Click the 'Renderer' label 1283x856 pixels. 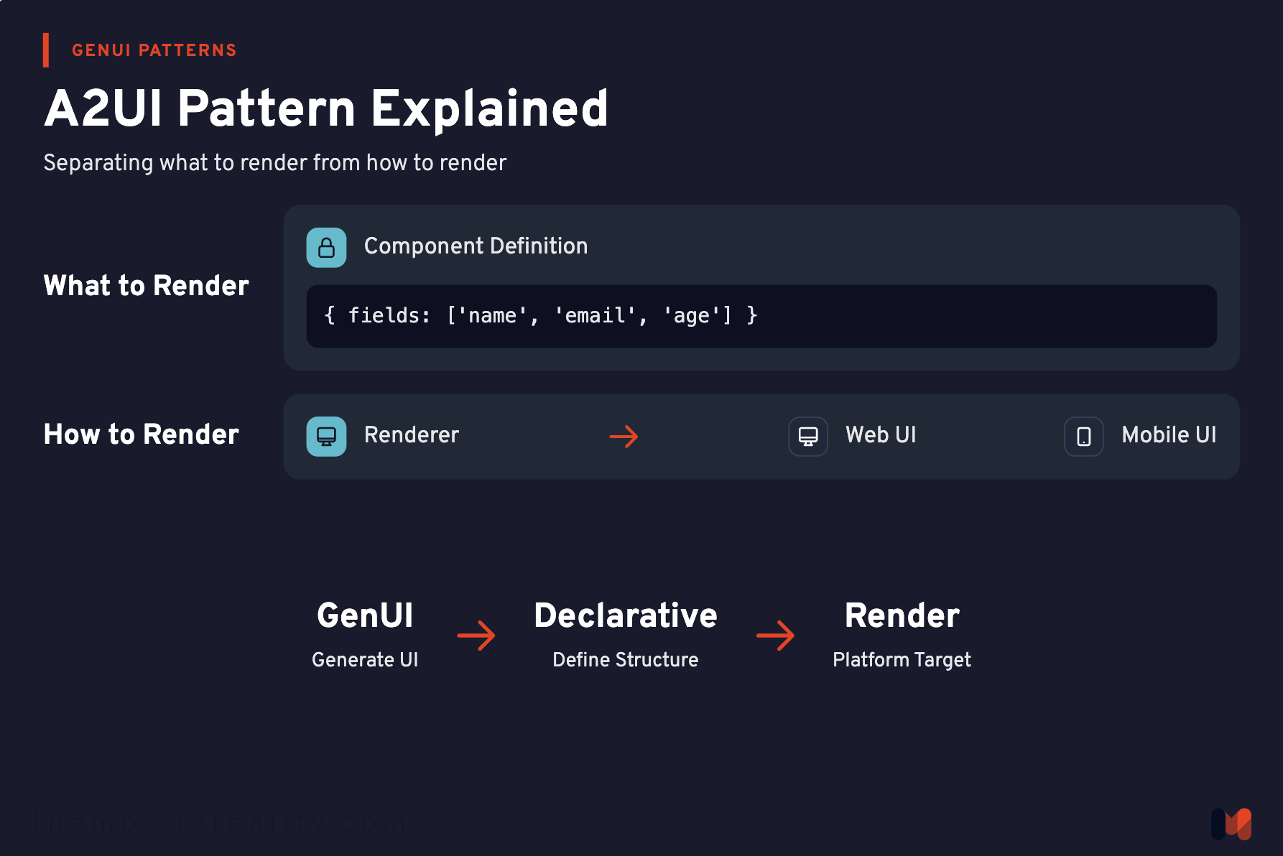click(412, 435)
